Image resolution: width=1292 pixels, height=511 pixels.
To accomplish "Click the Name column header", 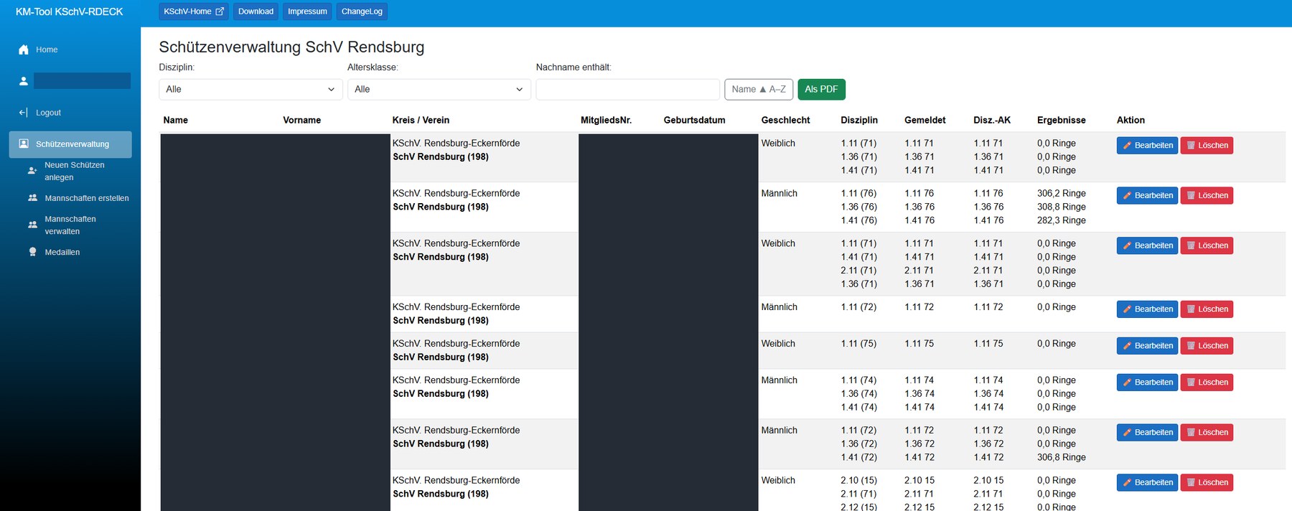I will tap(175, 120).
